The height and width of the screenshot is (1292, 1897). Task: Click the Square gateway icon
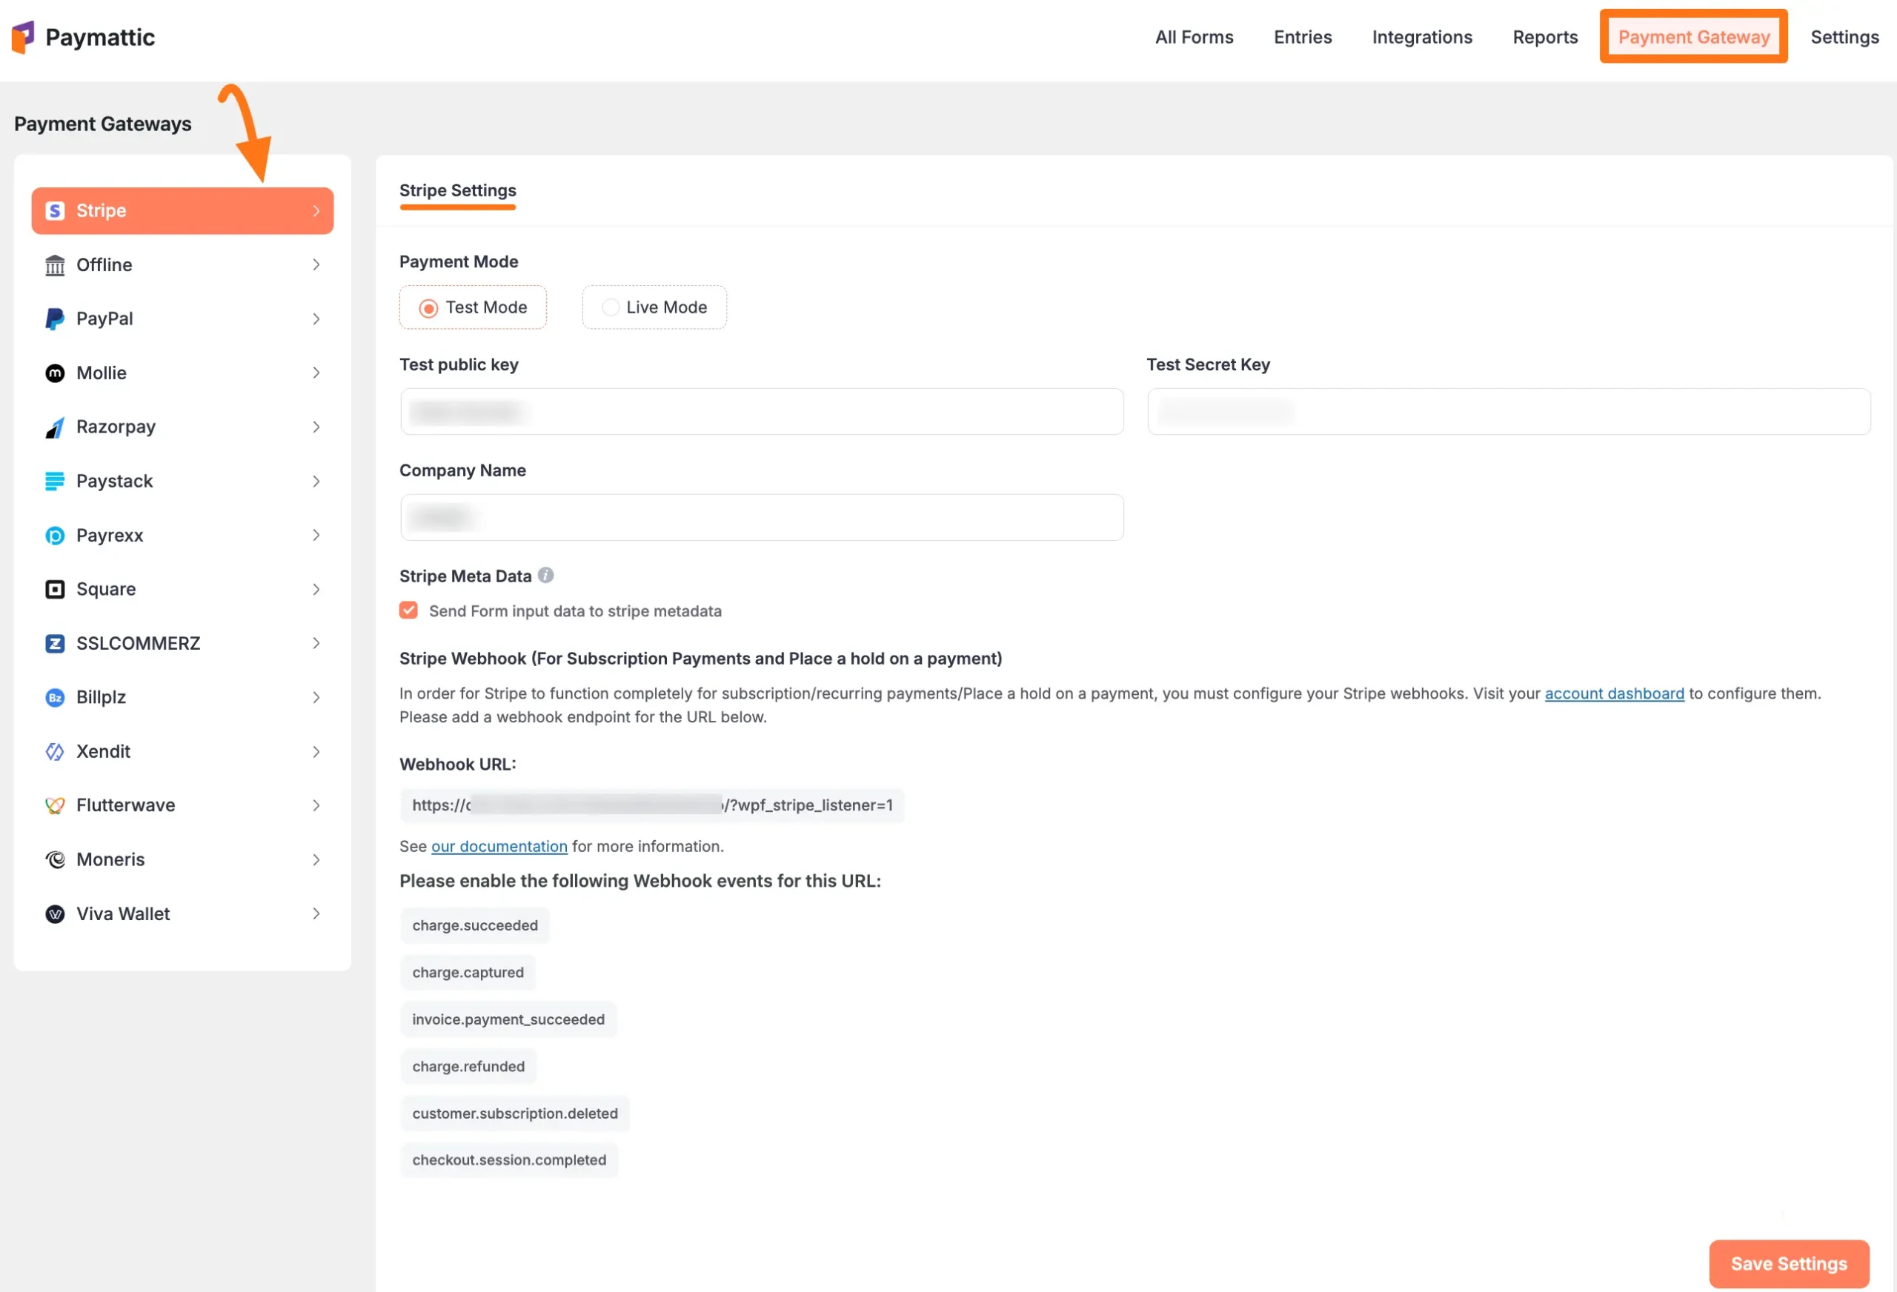coord(55,589)
